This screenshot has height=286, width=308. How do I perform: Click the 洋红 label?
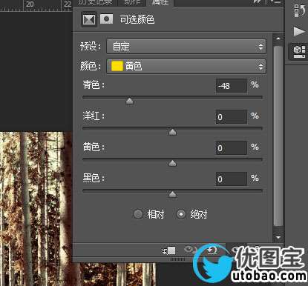coord(94,116)
